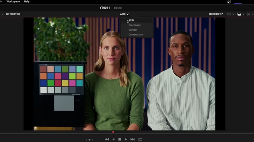Expand dropdown left of 00:00:05:00 timecode

pyautogui.click(x=2, y=14)
